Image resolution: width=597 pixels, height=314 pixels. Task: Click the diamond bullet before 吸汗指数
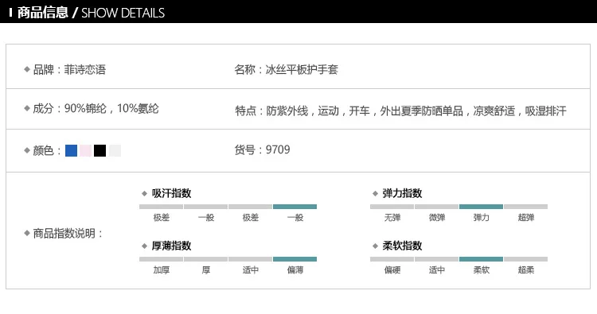coord(144,193)
